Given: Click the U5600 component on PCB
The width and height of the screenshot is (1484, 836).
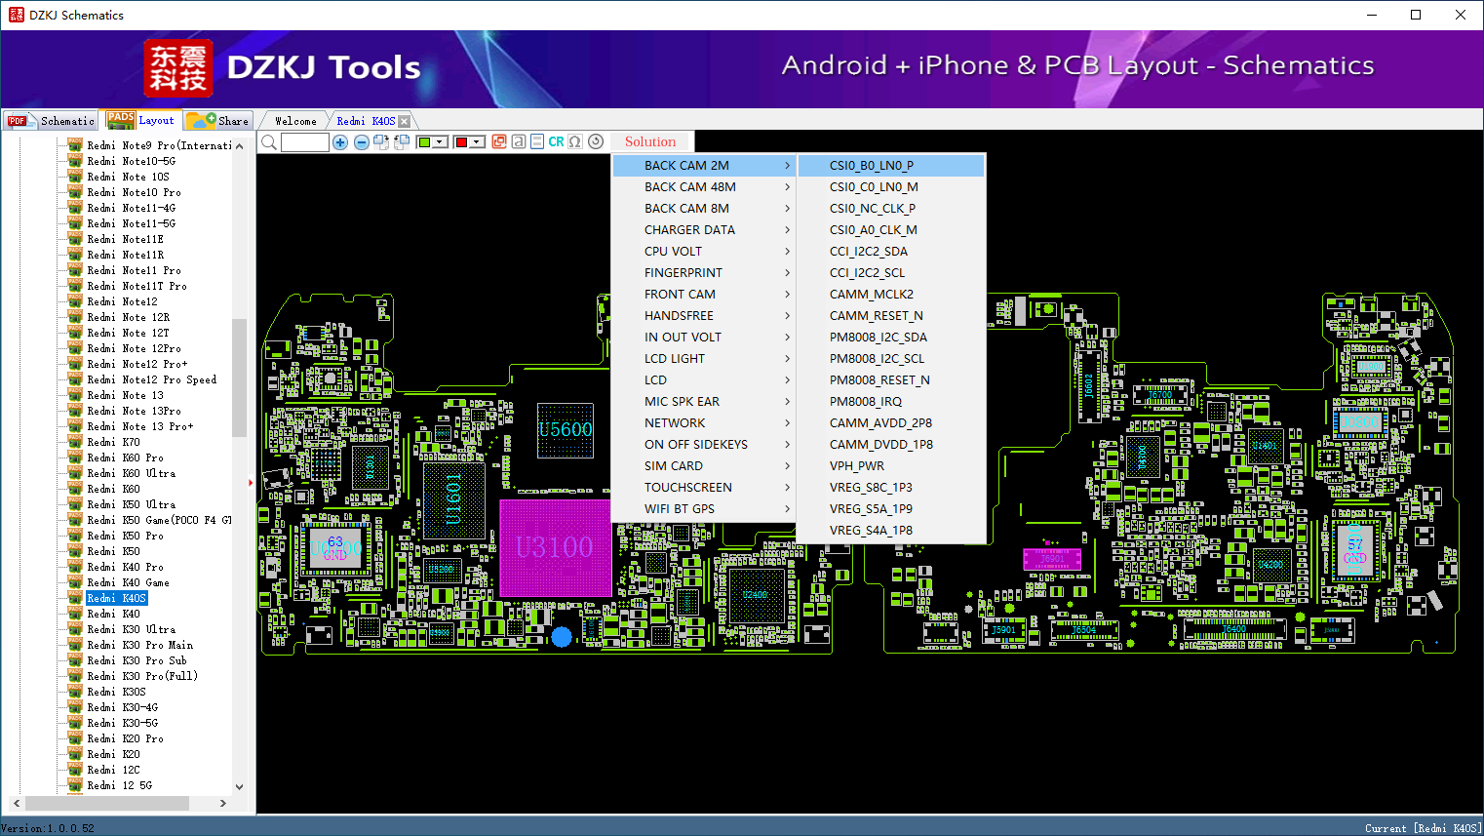Looking at the screenshot, I should [566, 430].
